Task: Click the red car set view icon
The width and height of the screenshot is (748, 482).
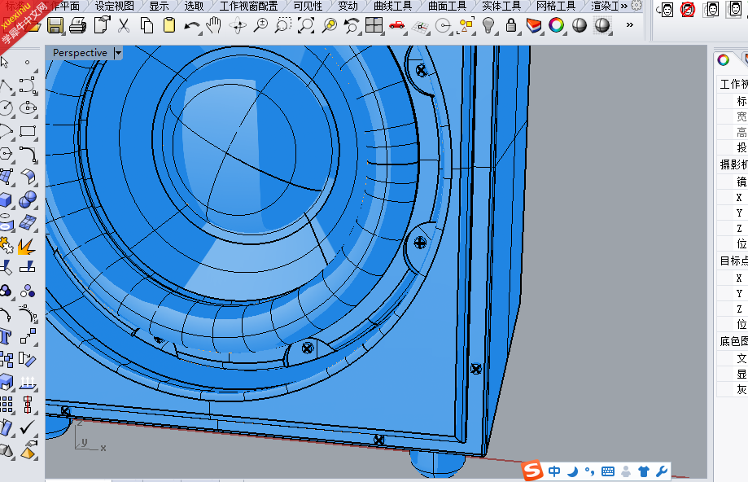Action: point(397,25)
